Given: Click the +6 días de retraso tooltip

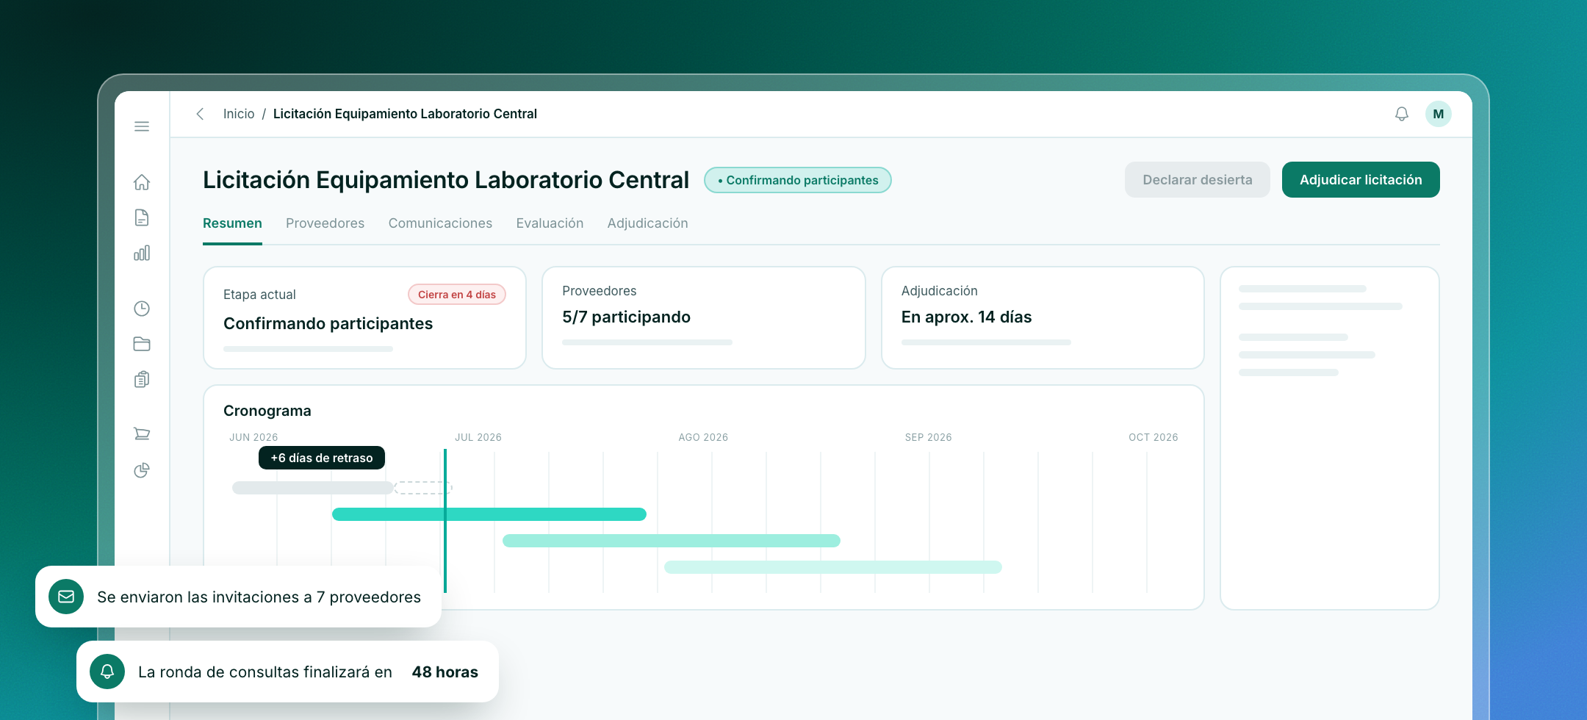Looking at the screenshot, I should pyautogui.click(x=322, y=458).
